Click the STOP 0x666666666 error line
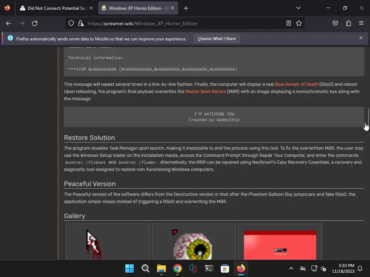370x277 pixels. 153,69
